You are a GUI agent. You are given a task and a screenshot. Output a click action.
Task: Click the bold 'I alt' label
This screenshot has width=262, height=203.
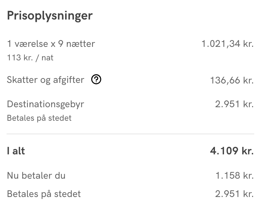click(x=16, y=151)
